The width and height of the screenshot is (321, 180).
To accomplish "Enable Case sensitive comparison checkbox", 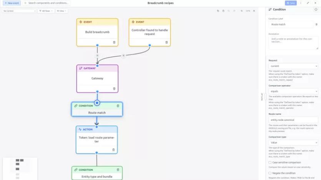I will point(270,162).
